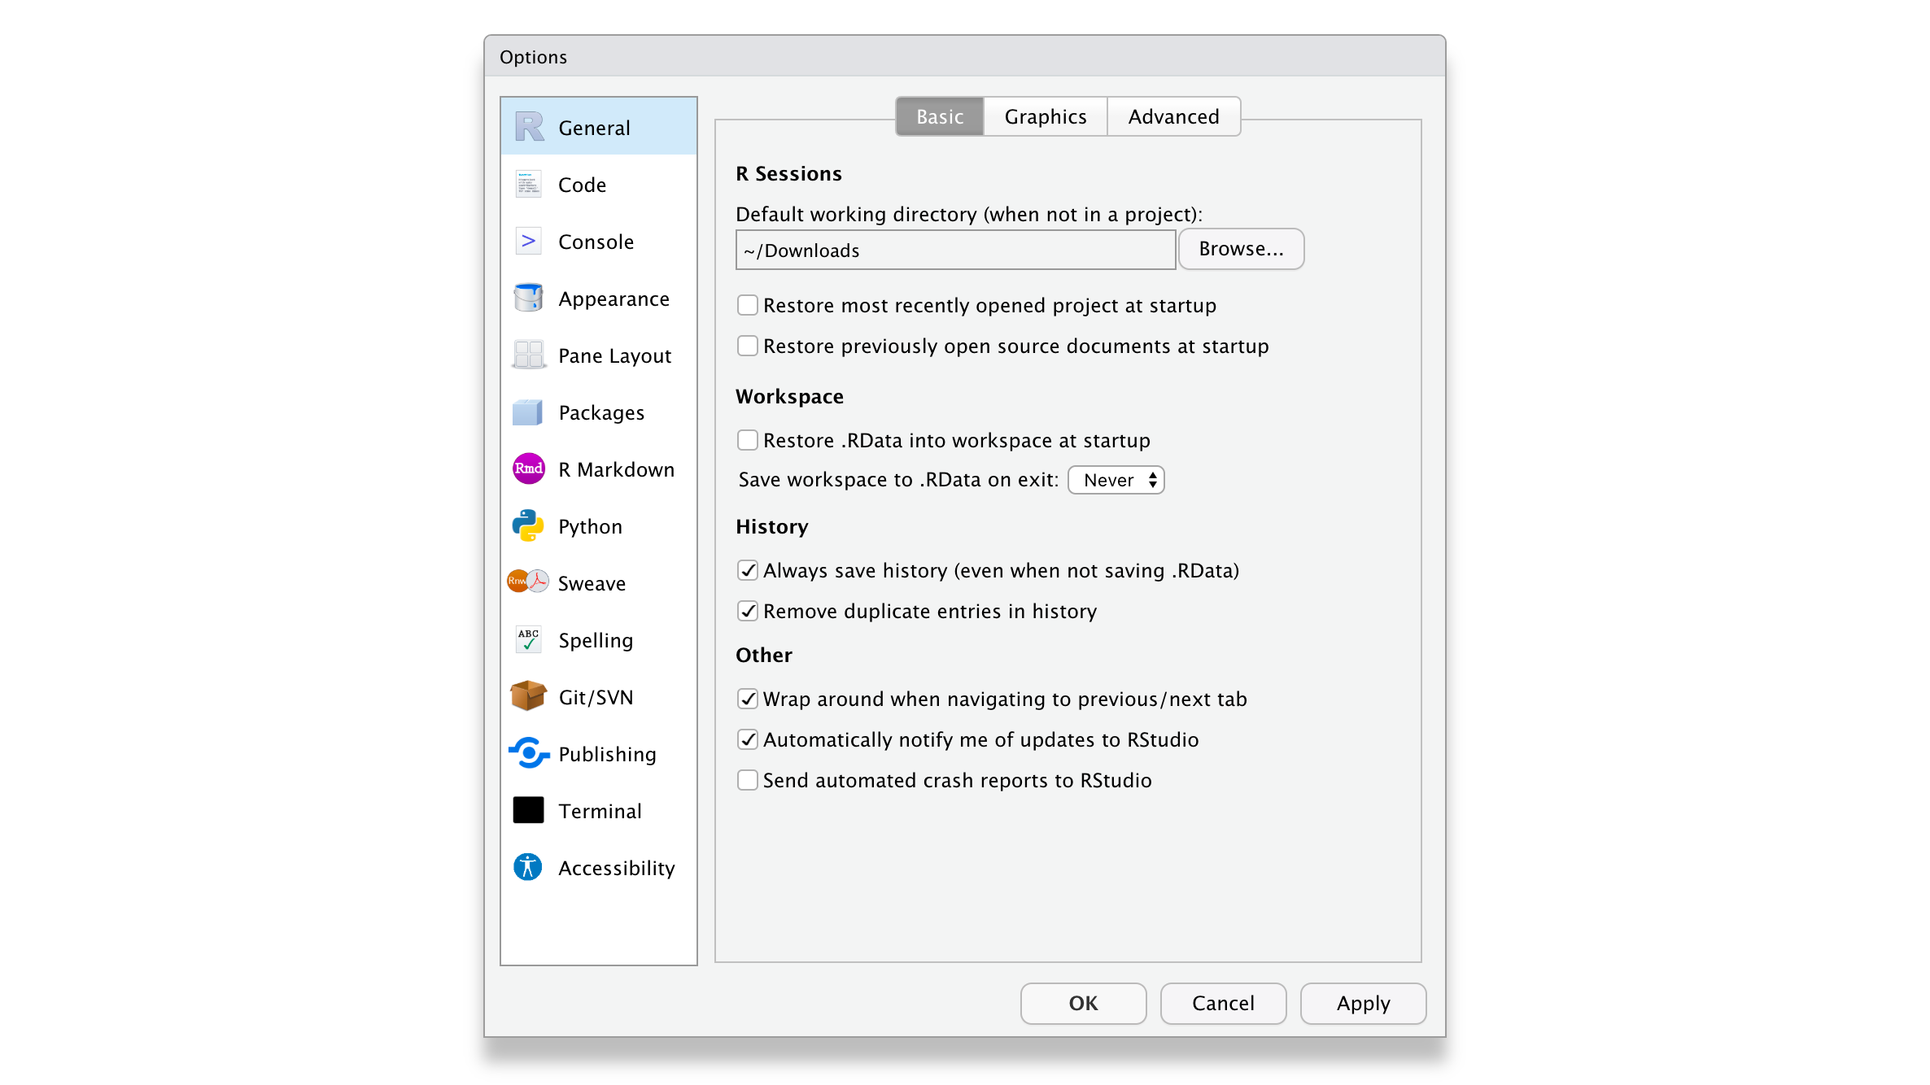Open Accessibility settings
1930x1085 pixels.
coord(528,867)
